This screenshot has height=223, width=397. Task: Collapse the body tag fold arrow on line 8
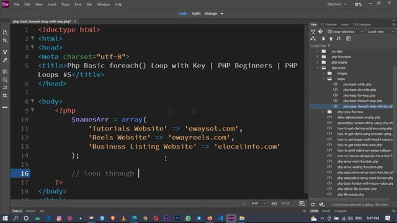click(32, 101)
